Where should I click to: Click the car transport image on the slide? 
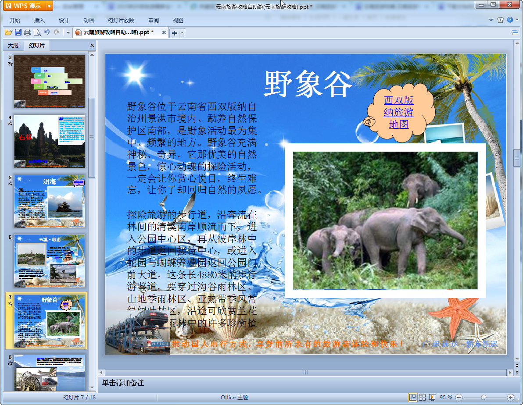click(x=137, y=332)
